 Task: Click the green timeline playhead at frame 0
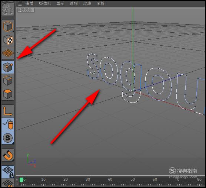point(21,180)
